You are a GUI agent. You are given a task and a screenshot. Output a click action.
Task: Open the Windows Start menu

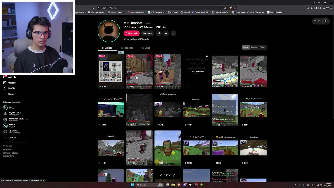pos(132,185)
